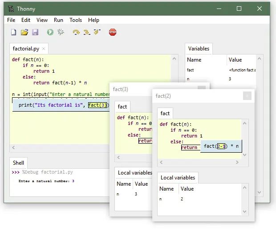
Task: Select the fact row in Variables table
Action: pyautogui.click(x=221, y=70)
